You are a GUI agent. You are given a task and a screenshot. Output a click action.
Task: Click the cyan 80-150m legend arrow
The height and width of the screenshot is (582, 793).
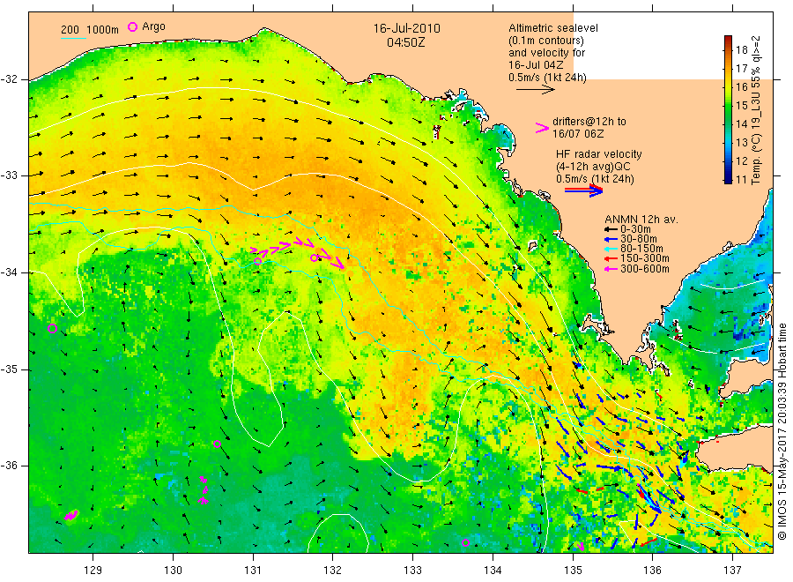tap(611, 249)
